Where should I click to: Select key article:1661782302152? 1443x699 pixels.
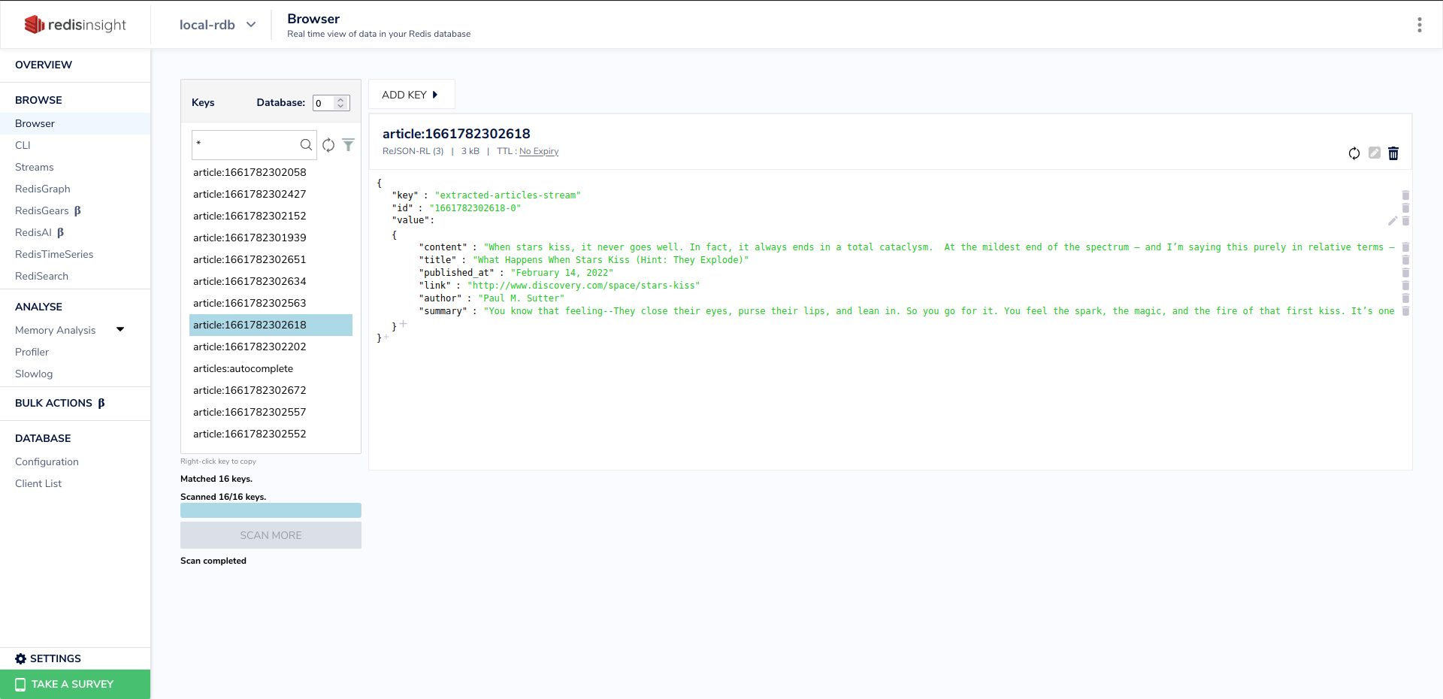click(271, 216)
